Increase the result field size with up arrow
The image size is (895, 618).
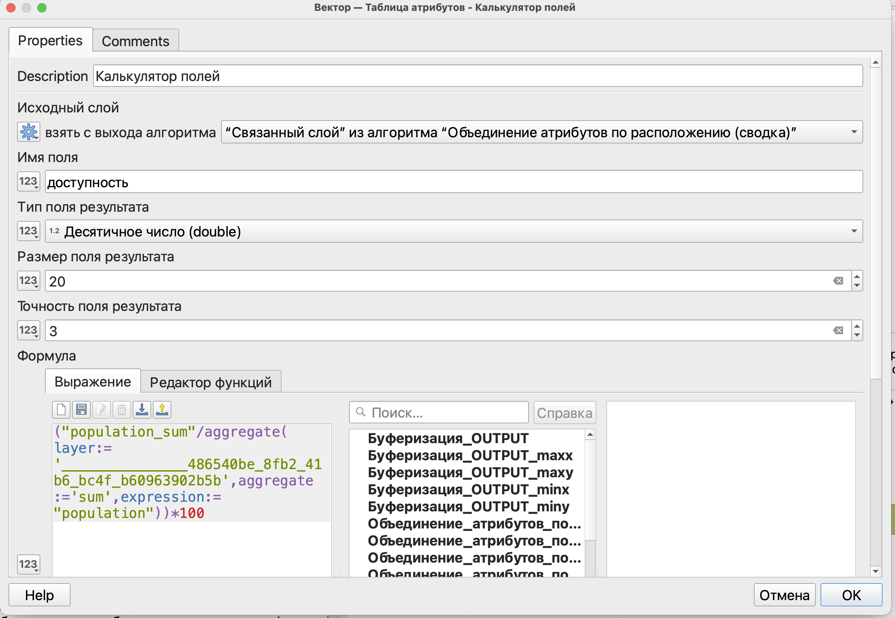coord(857,276)
